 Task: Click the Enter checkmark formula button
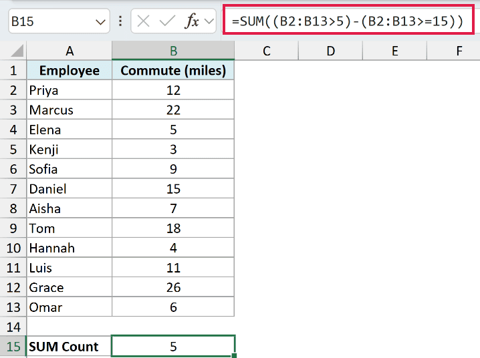coord(167,21)
